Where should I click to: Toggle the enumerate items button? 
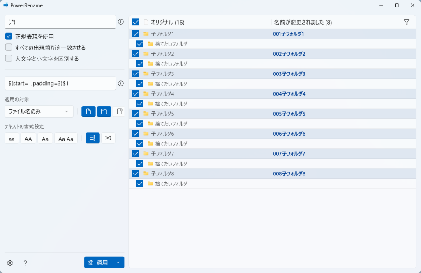coord(93,139)
